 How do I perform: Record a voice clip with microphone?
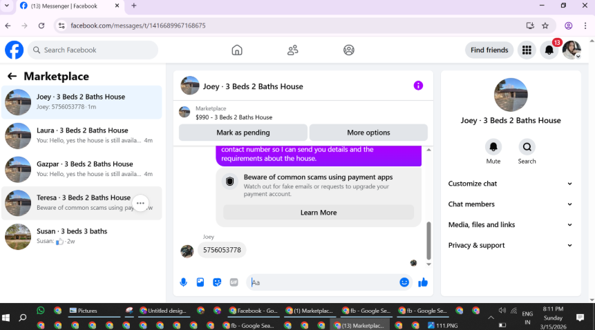pos(183,282)
